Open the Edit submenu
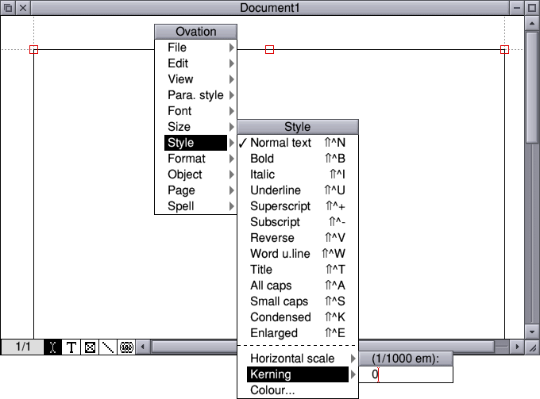Image resolution: width=540 pixels, height=399 pixels. click(195, 63)
